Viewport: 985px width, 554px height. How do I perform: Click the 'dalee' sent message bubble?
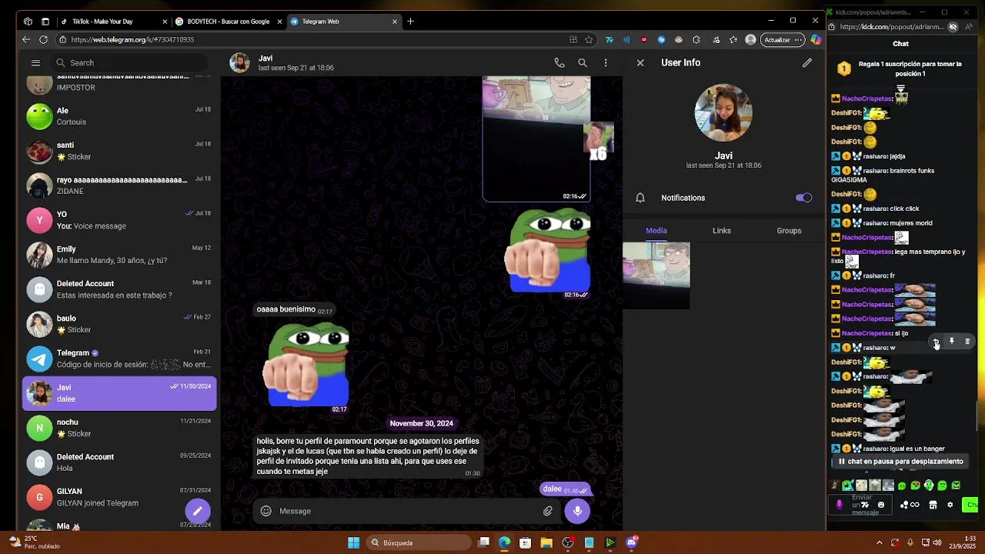click(565, 489)
